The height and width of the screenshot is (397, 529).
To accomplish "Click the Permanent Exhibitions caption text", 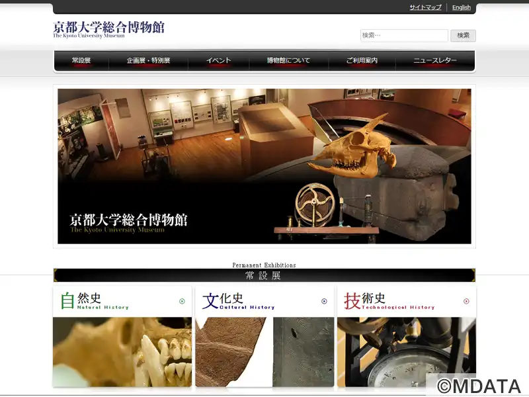I will point(264,265).
